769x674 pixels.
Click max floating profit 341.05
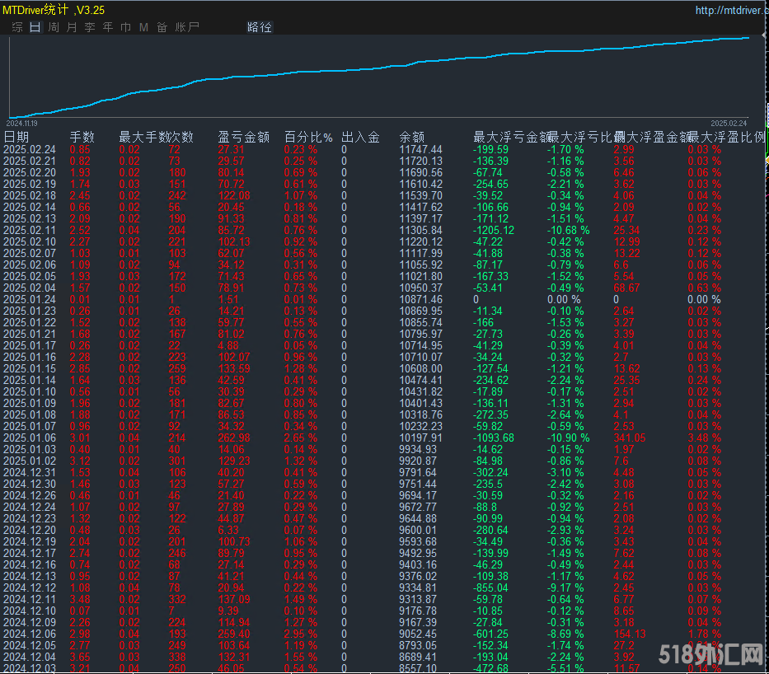(630, 438)
